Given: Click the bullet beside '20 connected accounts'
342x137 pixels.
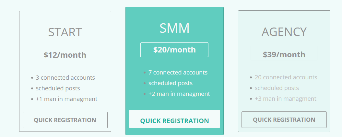Looking at the screenshot, I should pyautogui.click(x=251, y=78).
